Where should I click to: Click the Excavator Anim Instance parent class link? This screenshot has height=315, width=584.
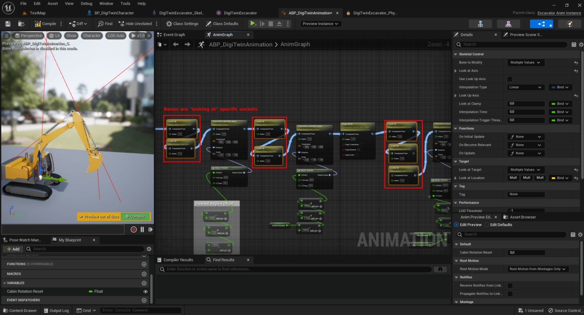click(x=559, y=13)
